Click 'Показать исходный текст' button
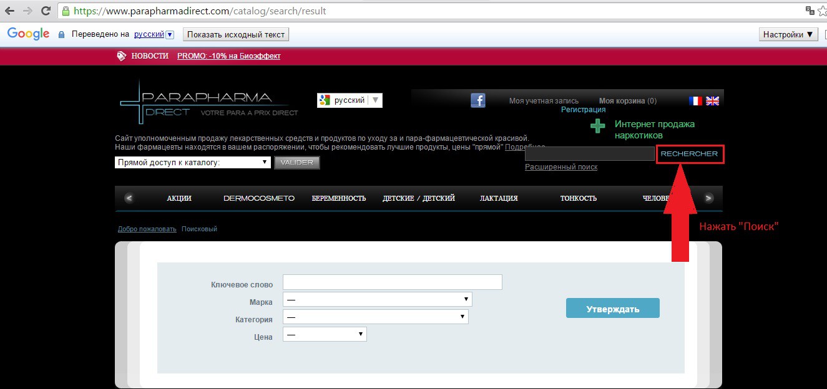 pos(236,35)
